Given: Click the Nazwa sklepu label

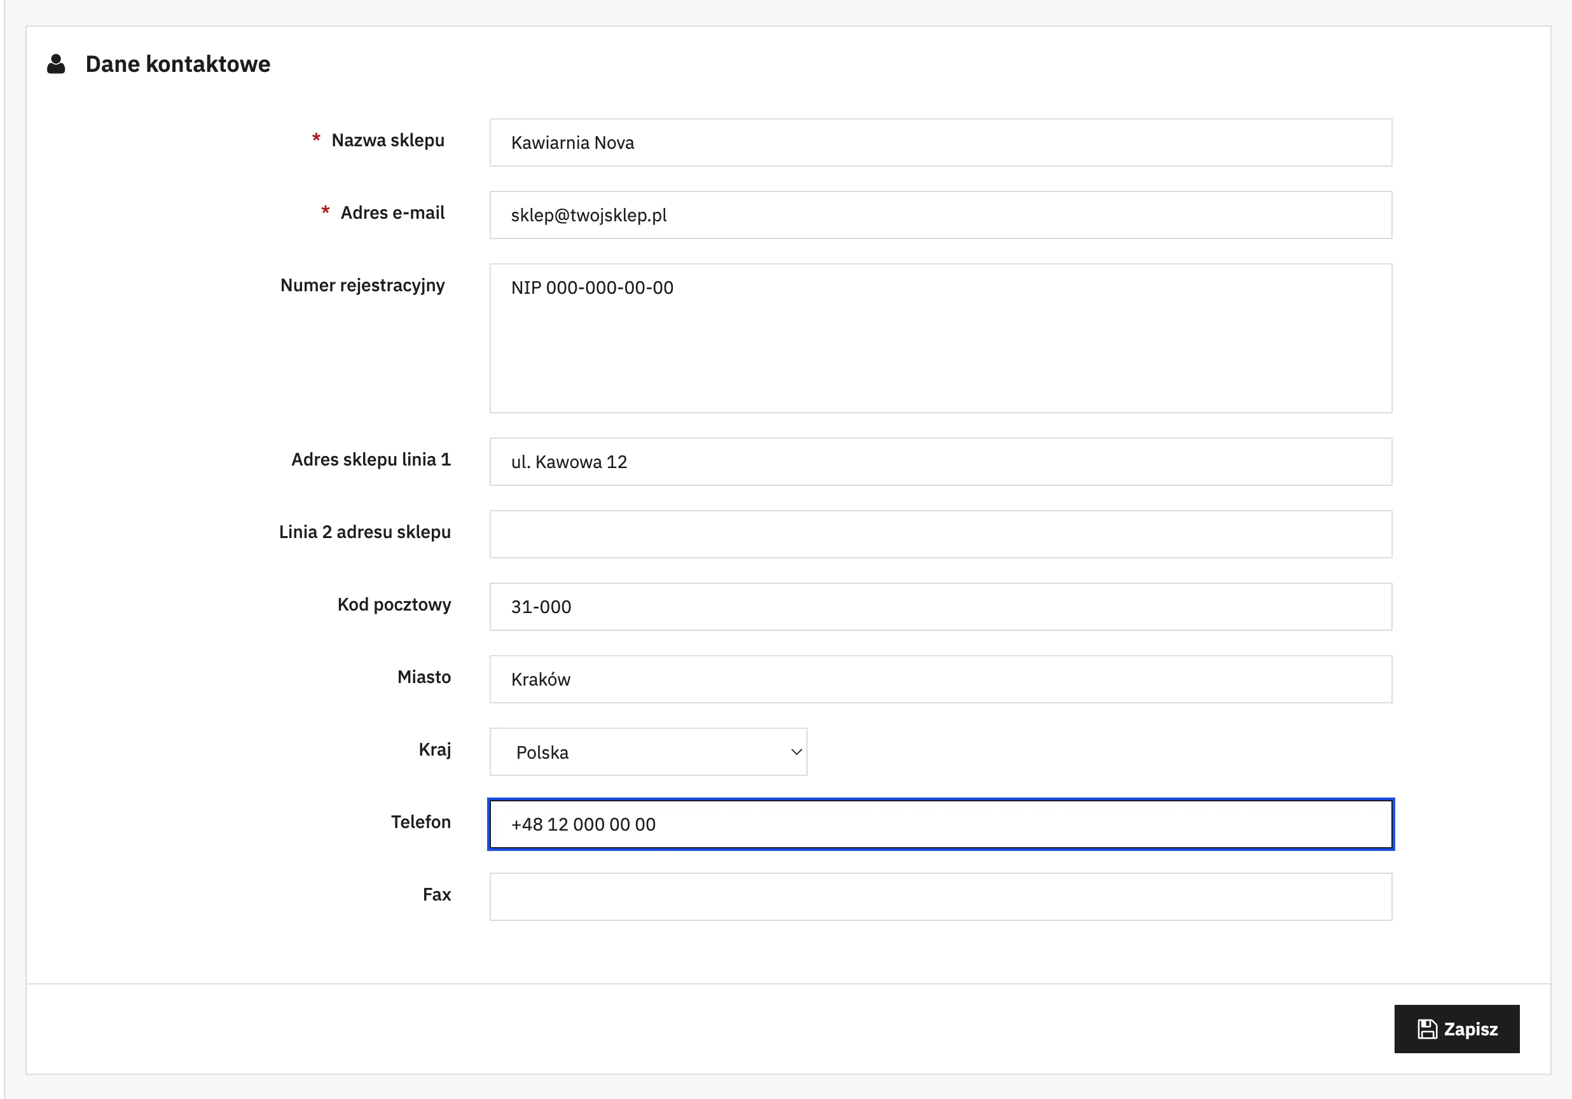Looking at the screenshot, I should click(387, 141).
